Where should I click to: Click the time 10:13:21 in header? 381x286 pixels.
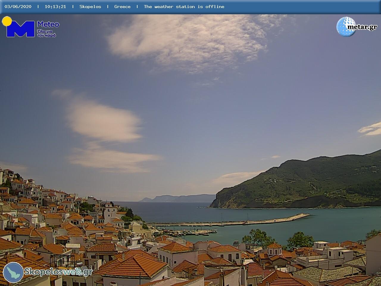(x=55, y=7)
